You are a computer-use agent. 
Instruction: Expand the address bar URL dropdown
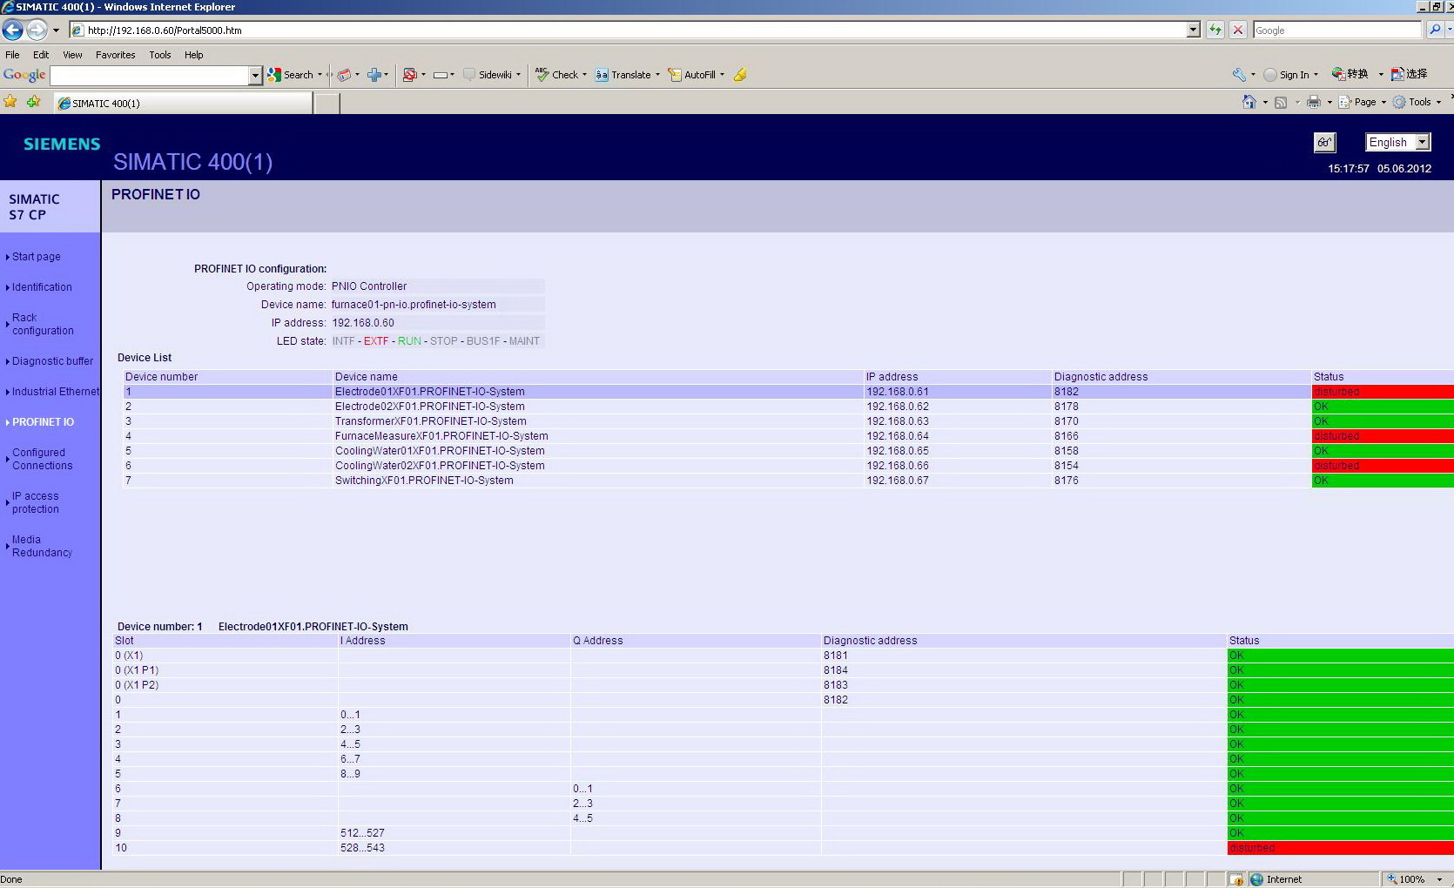click(1194, 30)
